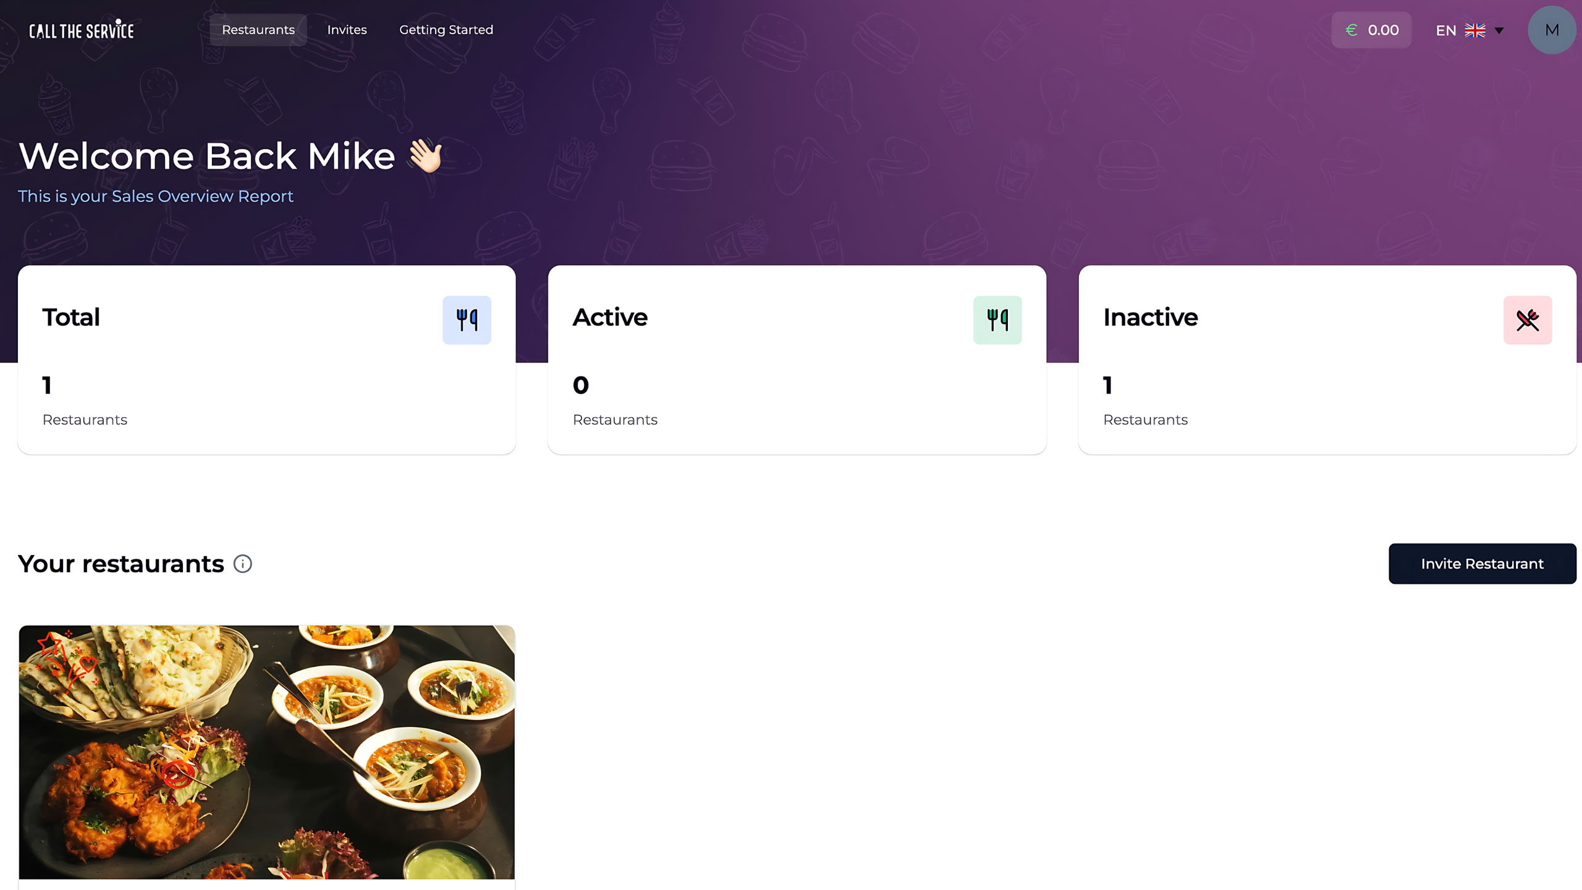This screenshot has height=890, width=1582.
Task: Click the red Inactive crossed-utensils icon
Action: pyautogui.click(x=1528, y=320)
